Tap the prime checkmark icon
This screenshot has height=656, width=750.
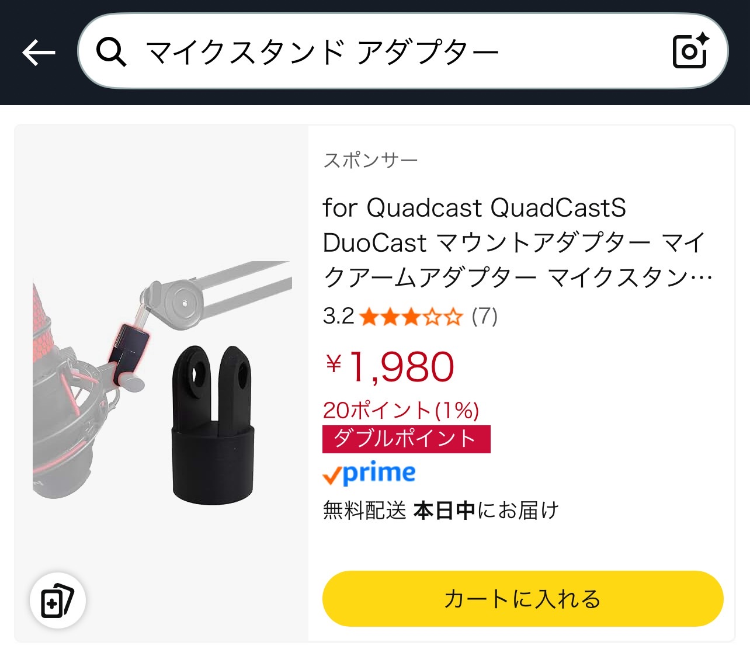click(x=331, y=475)
